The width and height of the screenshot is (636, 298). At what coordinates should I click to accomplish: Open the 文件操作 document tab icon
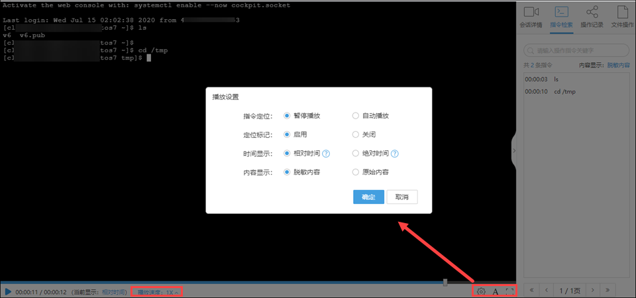point(622,11)
